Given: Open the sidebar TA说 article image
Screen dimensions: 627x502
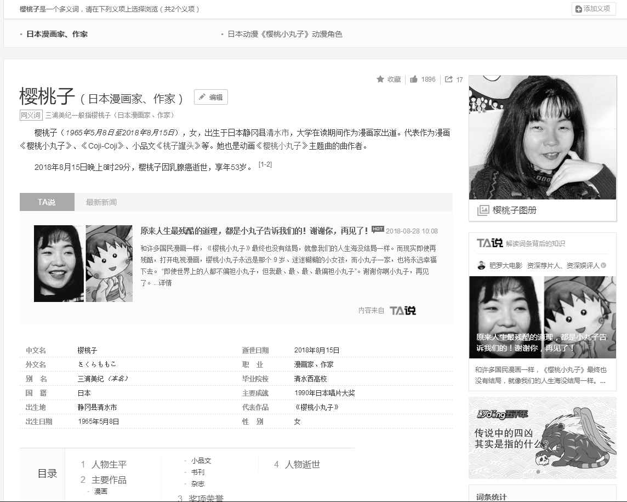Looking at the screenshot, I should 542,317.
